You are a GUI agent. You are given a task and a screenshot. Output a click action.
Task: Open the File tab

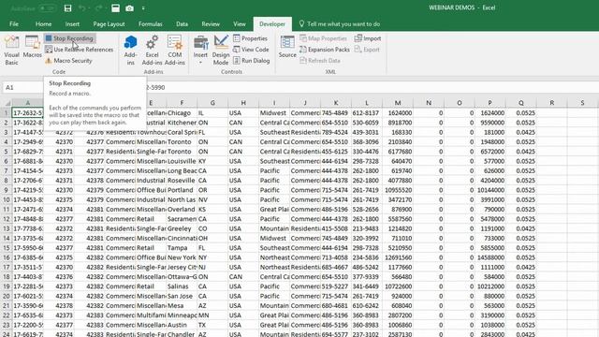pos(14,23)
